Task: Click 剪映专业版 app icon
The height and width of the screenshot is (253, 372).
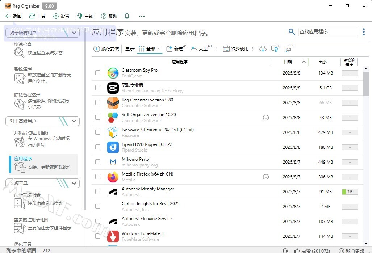Action: tap(113, 88)
